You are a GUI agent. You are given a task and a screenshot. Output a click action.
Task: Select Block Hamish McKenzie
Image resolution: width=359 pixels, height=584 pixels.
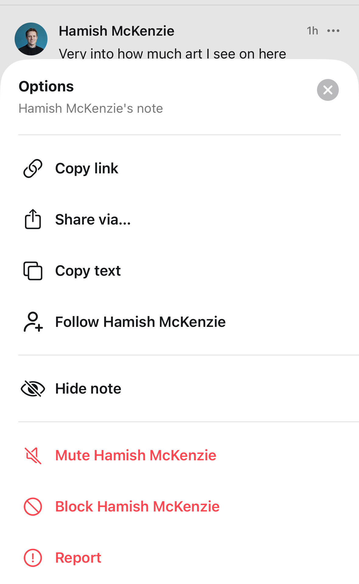click(x=179, y=507)
